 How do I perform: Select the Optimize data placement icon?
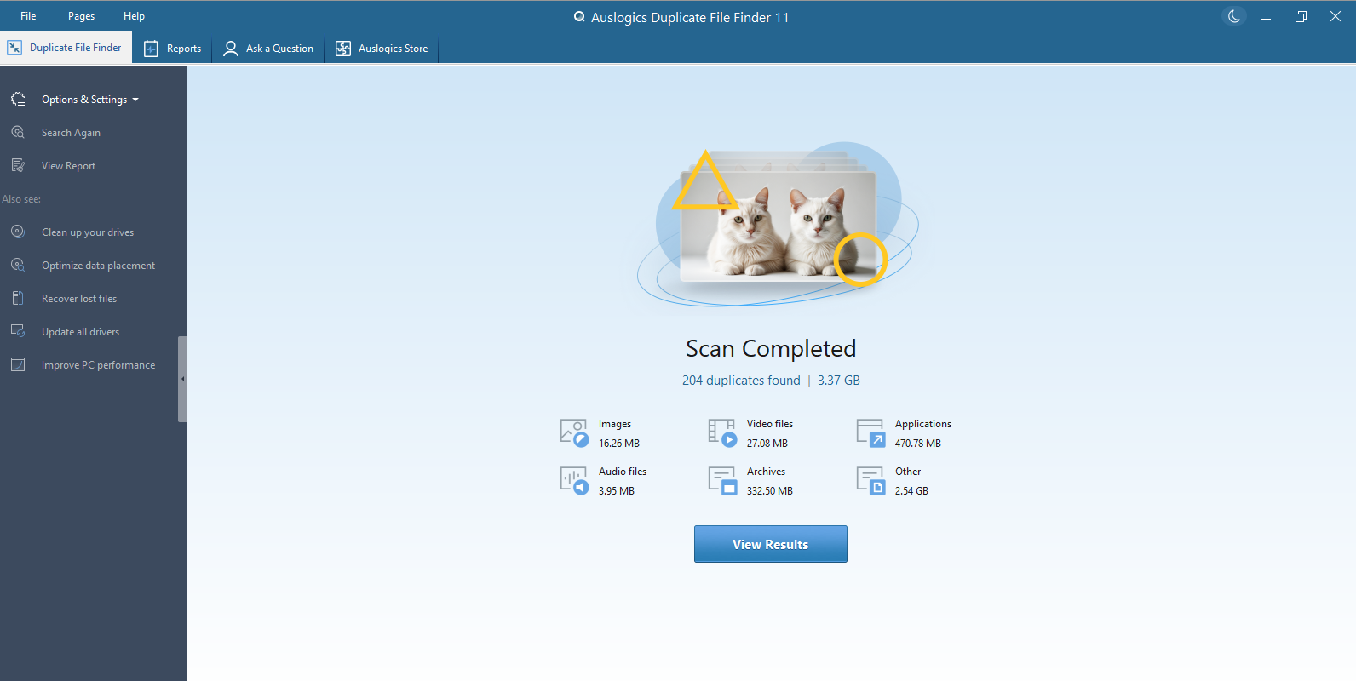(x=18, y=266)
